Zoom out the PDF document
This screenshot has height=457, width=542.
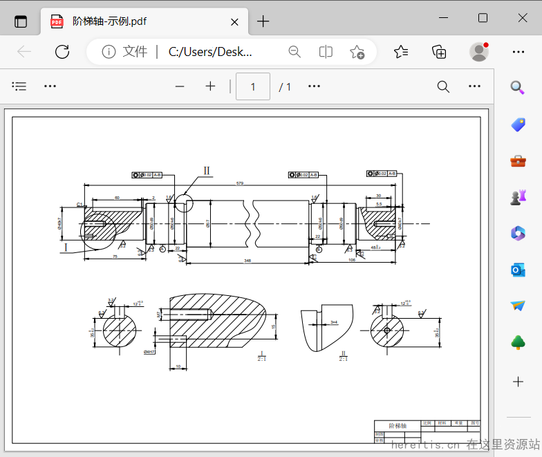click(180, 86)
